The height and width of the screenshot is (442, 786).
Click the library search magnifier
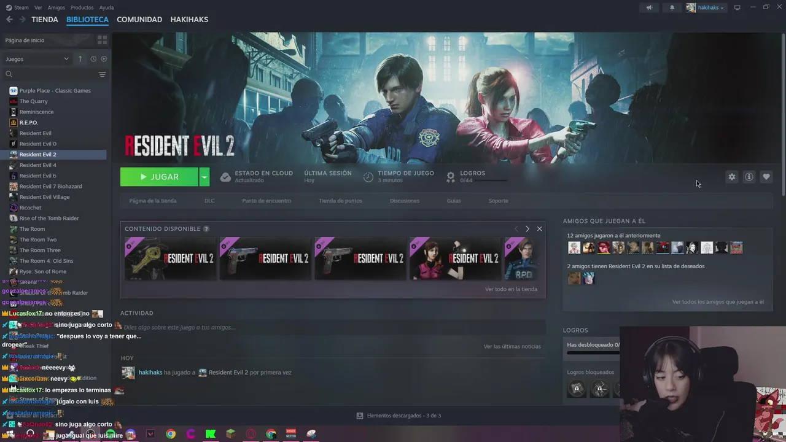coord(9,74)
